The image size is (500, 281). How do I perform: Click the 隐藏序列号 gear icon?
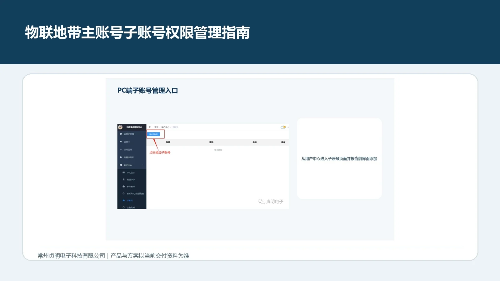121,157
